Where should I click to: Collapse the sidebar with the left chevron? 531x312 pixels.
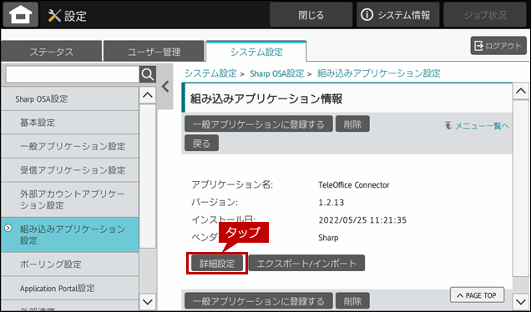click(165, 87)
